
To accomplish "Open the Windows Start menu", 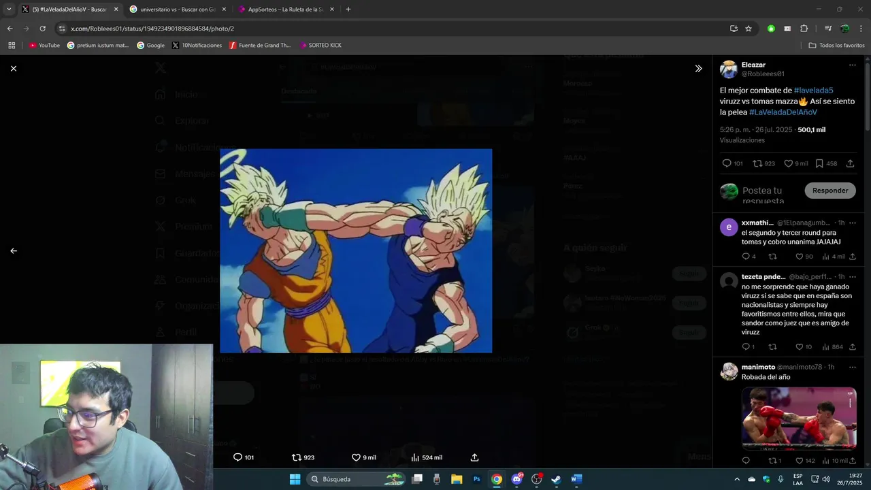I will tap(295, 479).
